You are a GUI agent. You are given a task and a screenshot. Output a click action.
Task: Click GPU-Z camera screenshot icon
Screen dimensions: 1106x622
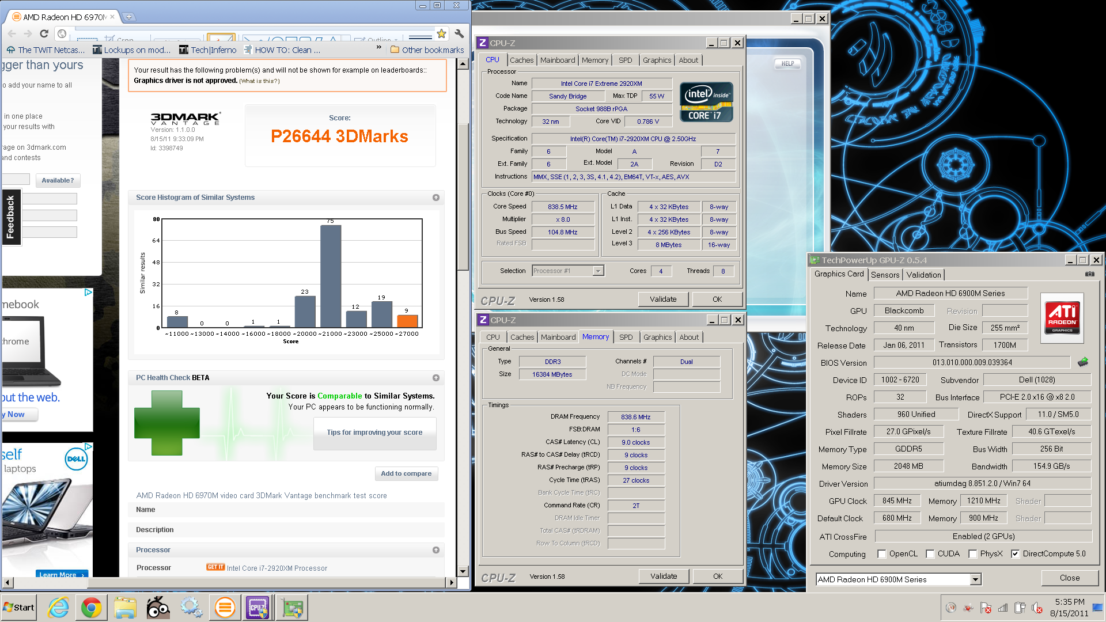pos(1089,274)
